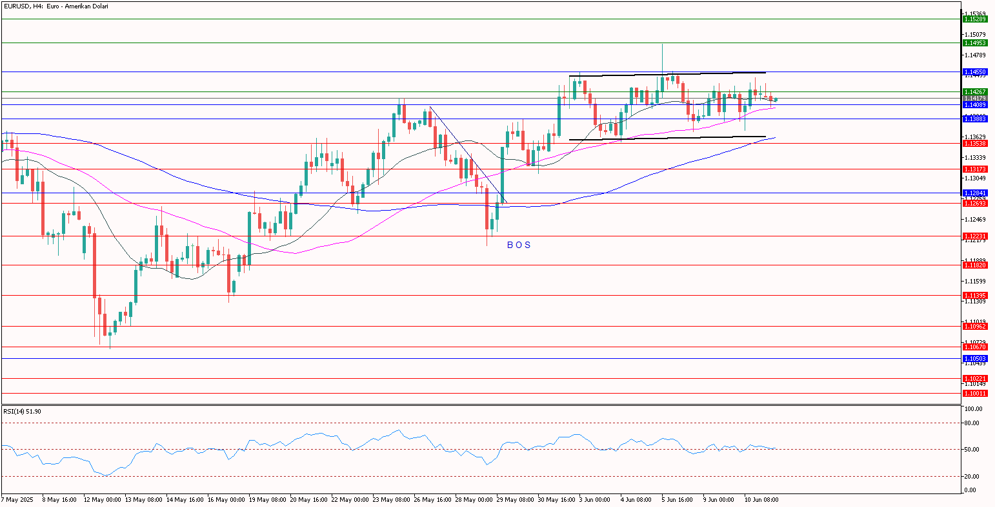
Task: Select the red 1.12231 price level label
Action: pyautogui.click(x=974, y=236)
